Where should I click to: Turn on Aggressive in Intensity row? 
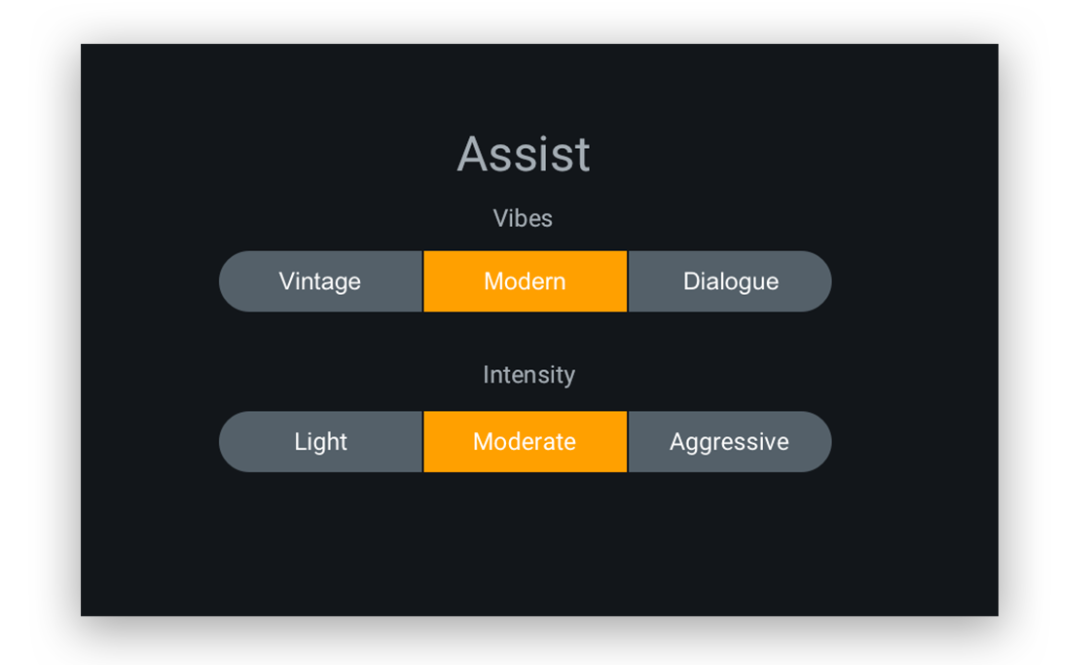click(x=729, y=442)
